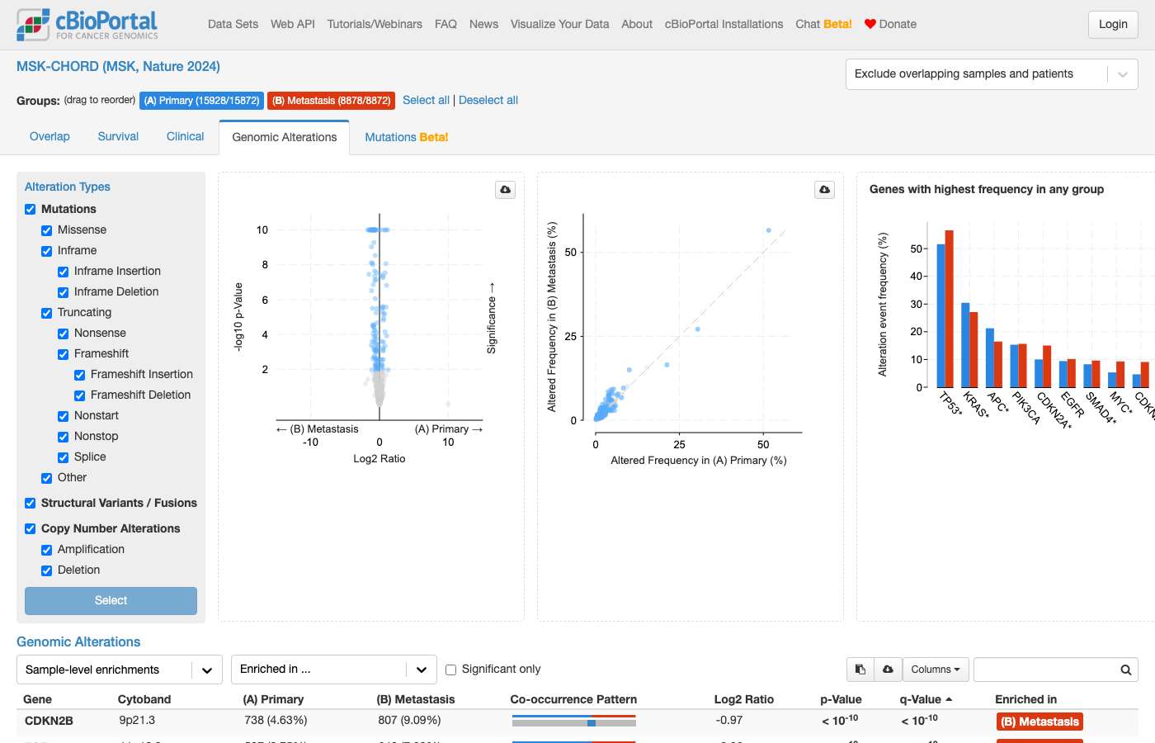Image resolution: width=1155 pixels, height=743 pixels.
Task: Open the Mutations Beta tab
Action: tap(407, 137)
